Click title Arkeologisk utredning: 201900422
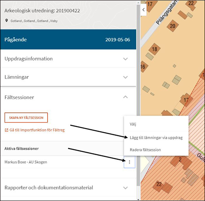Viewport: 205px width, 201px height. 42,11
